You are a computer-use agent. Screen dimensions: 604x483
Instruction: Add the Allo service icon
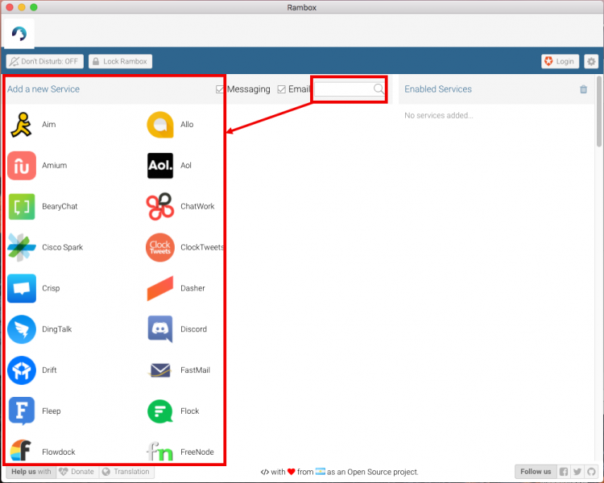point(160,125)
